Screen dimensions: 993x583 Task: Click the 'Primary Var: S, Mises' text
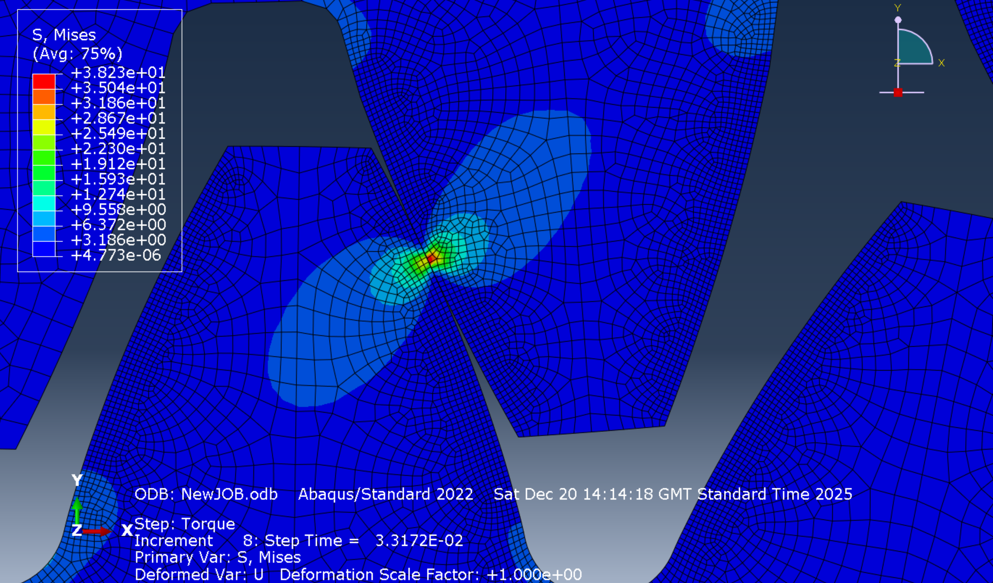pyautogui.click(x=217, y=557)
